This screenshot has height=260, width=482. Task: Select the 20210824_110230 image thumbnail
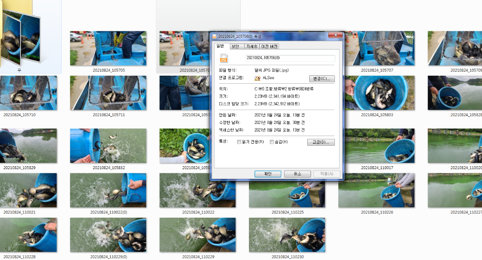(287, 235)
